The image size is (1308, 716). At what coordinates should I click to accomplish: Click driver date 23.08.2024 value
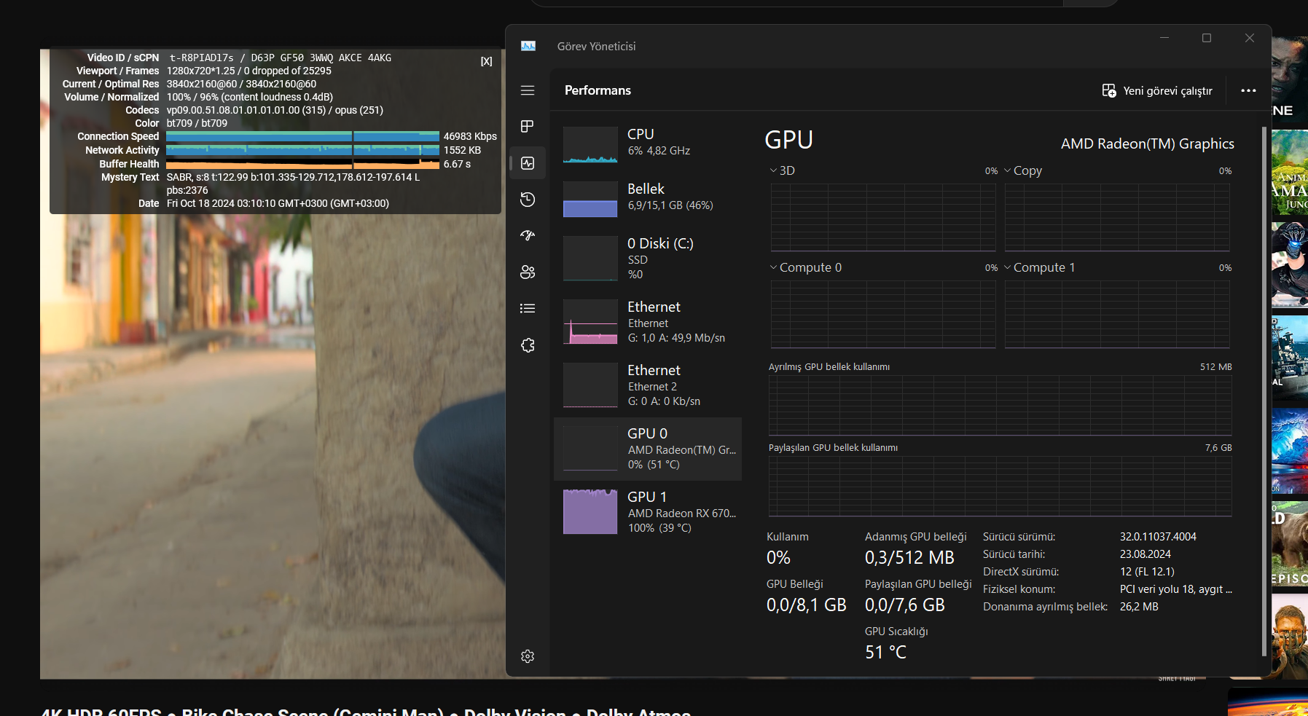point(1146,554)
